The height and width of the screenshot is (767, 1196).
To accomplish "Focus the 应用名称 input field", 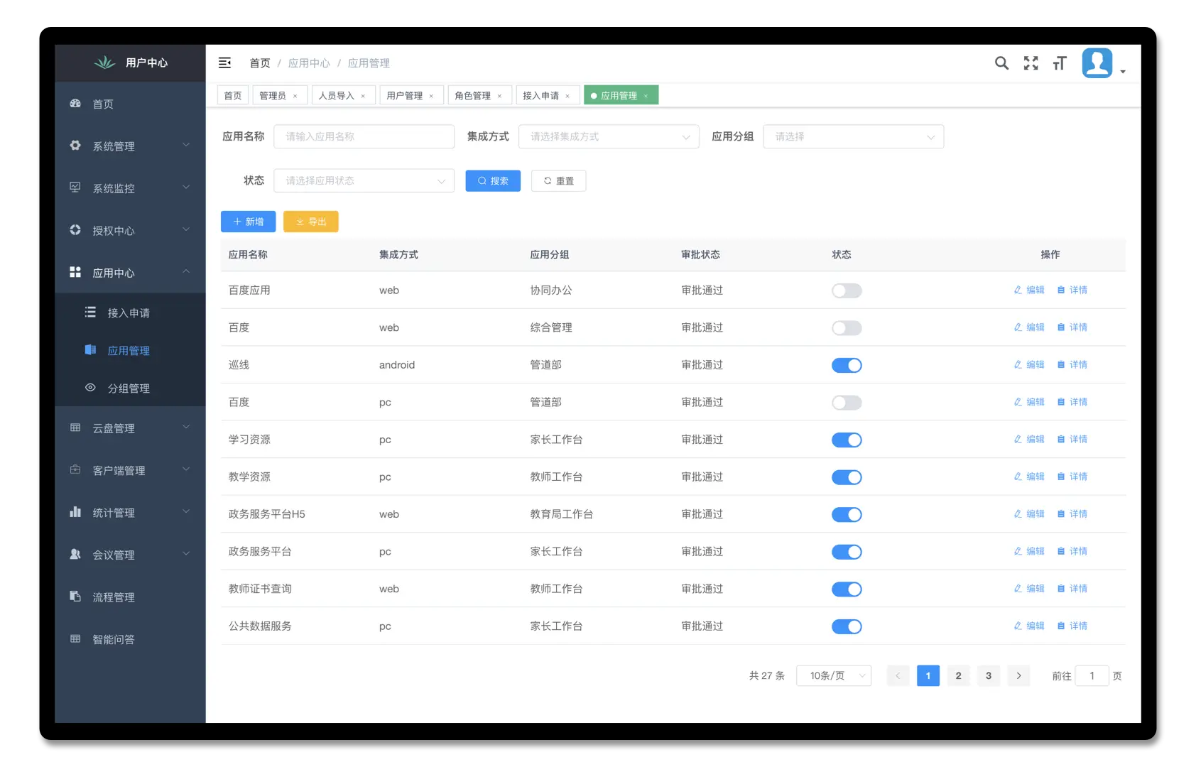I will 364,136.
